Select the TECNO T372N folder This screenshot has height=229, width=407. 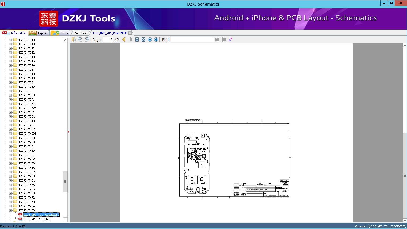pyautogui.click(x=27, y=108)
